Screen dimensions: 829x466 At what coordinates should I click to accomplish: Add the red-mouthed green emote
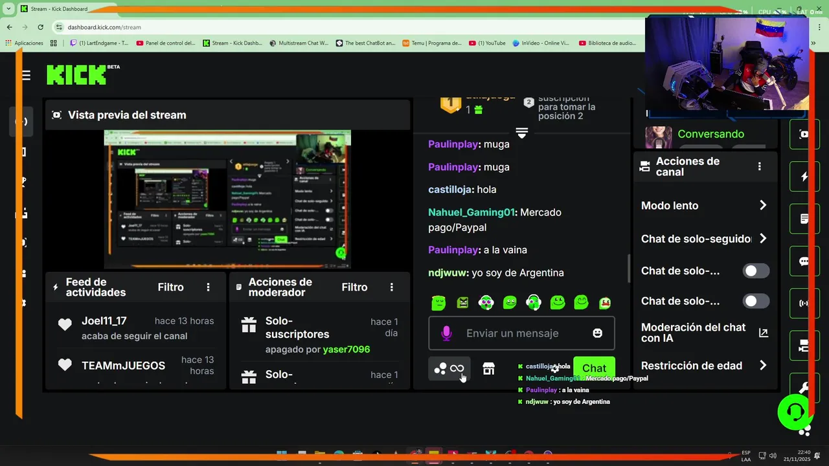605,302
